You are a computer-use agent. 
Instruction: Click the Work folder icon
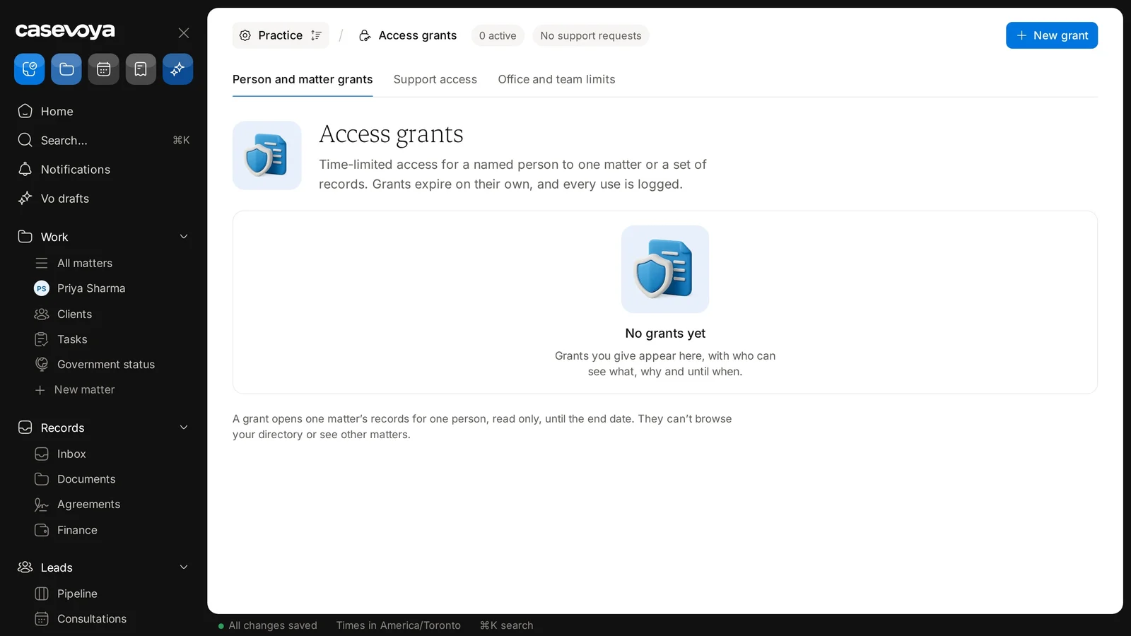tap(25, 236)
